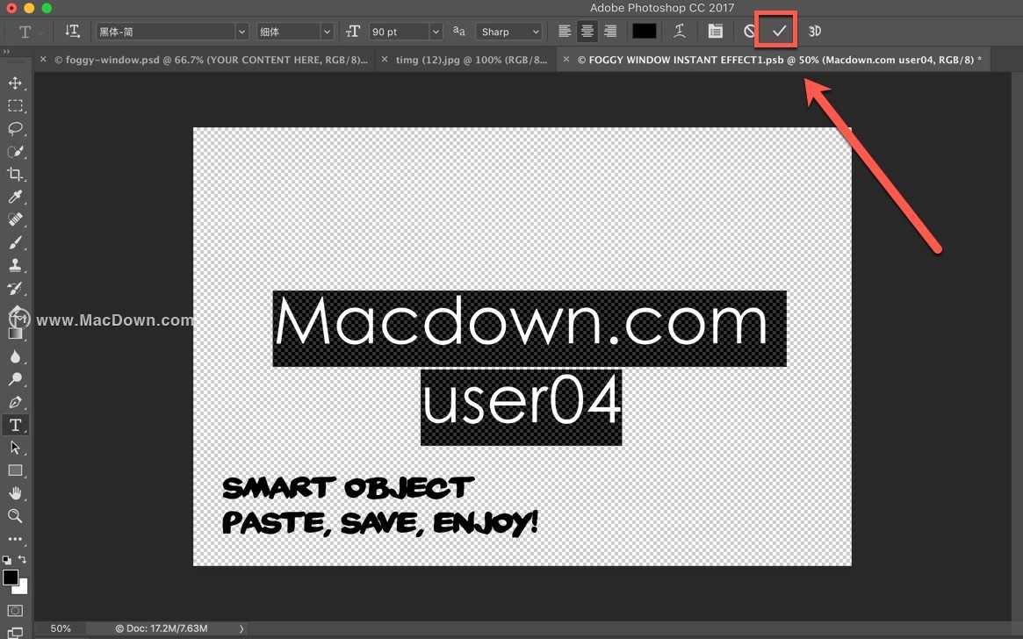This screenshot has height=639, width=1023.
Task: Select the Gradient tool
Action: click(15, 334)
